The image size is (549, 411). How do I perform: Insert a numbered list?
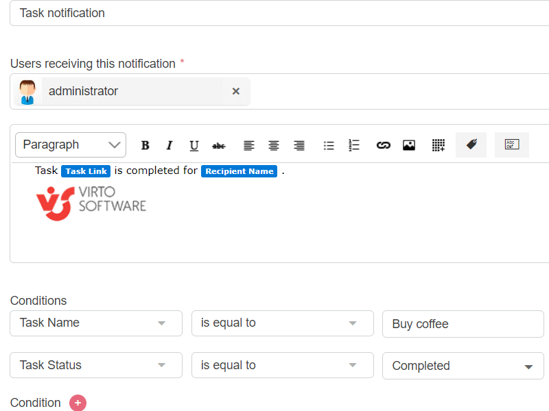pyautogui.click(x=354, y=145)
